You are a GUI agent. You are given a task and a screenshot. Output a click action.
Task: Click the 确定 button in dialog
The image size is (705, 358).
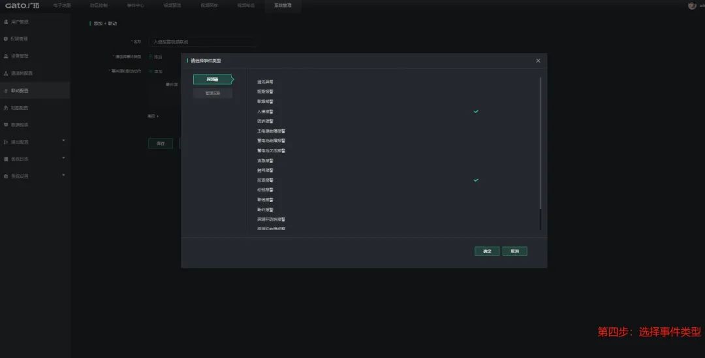coord(487,251)
